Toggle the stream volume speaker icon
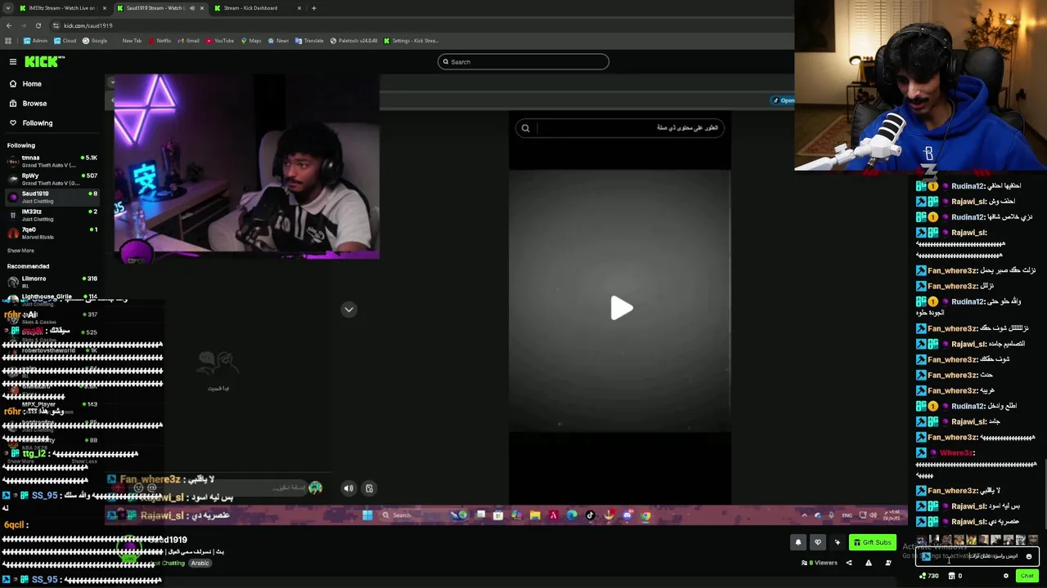Image resolution: width=1047 pixels, height=588 pixels. pyautogui.click(x=348, y=488)
